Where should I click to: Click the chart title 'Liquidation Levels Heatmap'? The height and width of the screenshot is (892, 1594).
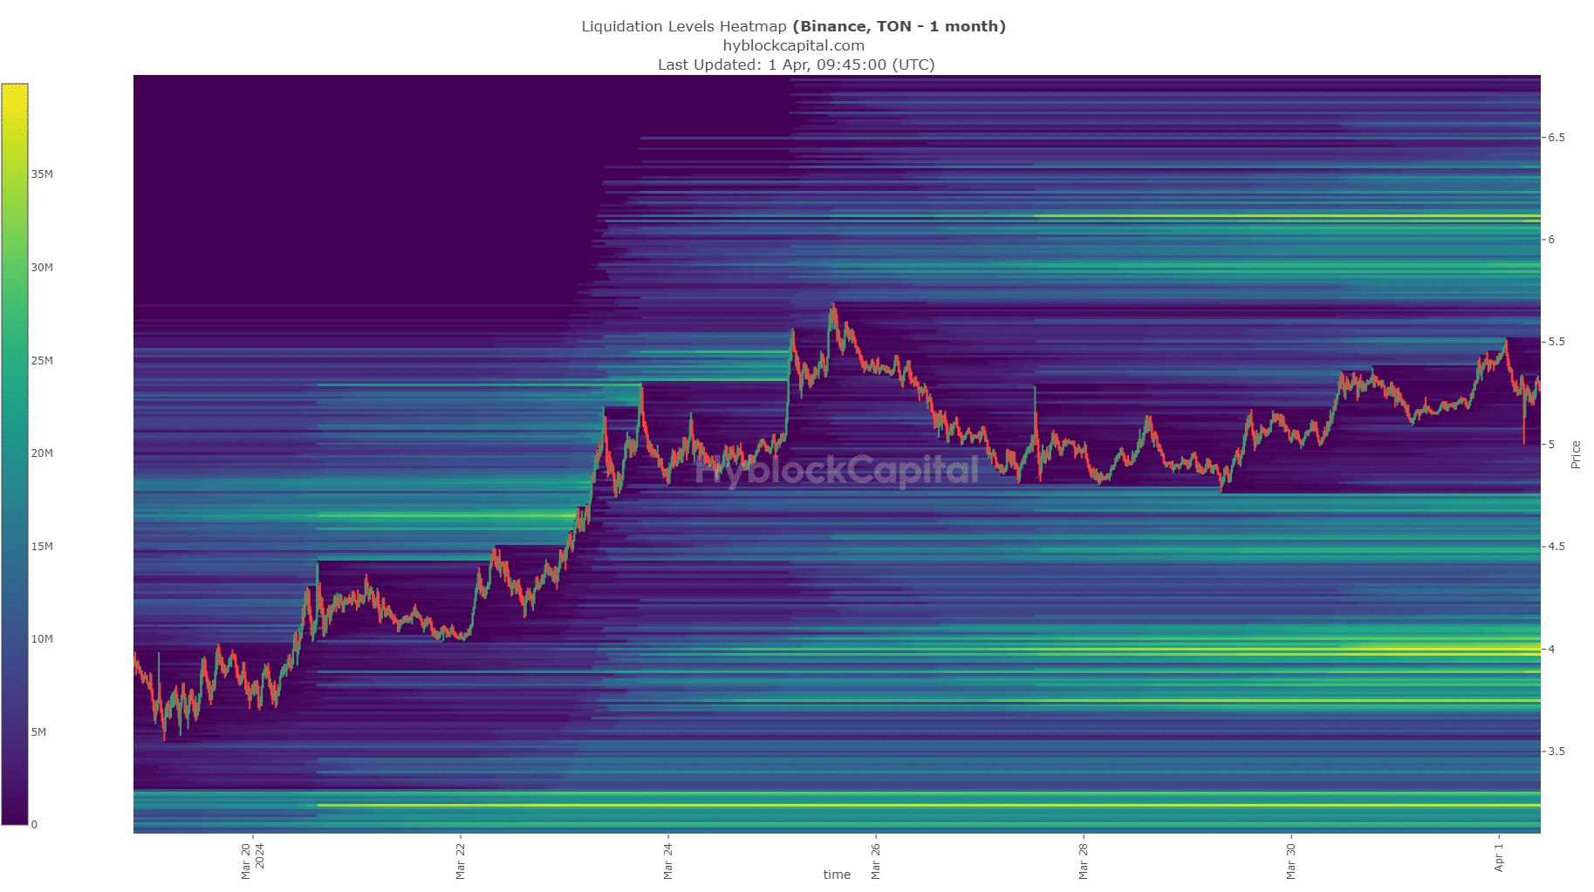[x=685, y=26]
